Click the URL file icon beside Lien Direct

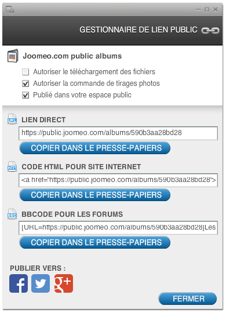[x=12, y=119]
